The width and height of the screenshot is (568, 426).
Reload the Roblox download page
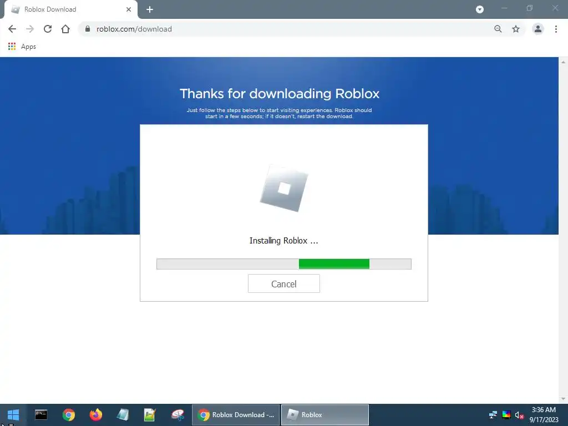tap(48, 29)
